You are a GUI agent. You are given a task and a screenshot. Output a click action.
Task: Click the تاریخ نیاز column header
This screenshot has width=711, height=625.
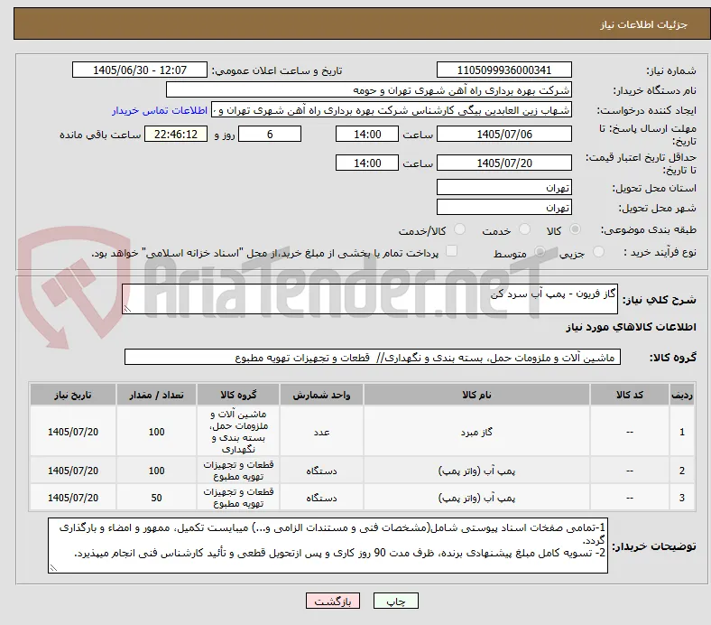pyautogui.click(x=73, y=395)
